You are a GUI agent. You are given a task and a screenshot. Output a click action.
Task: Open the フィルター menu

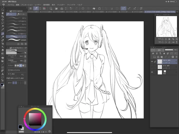coord(61,5)
